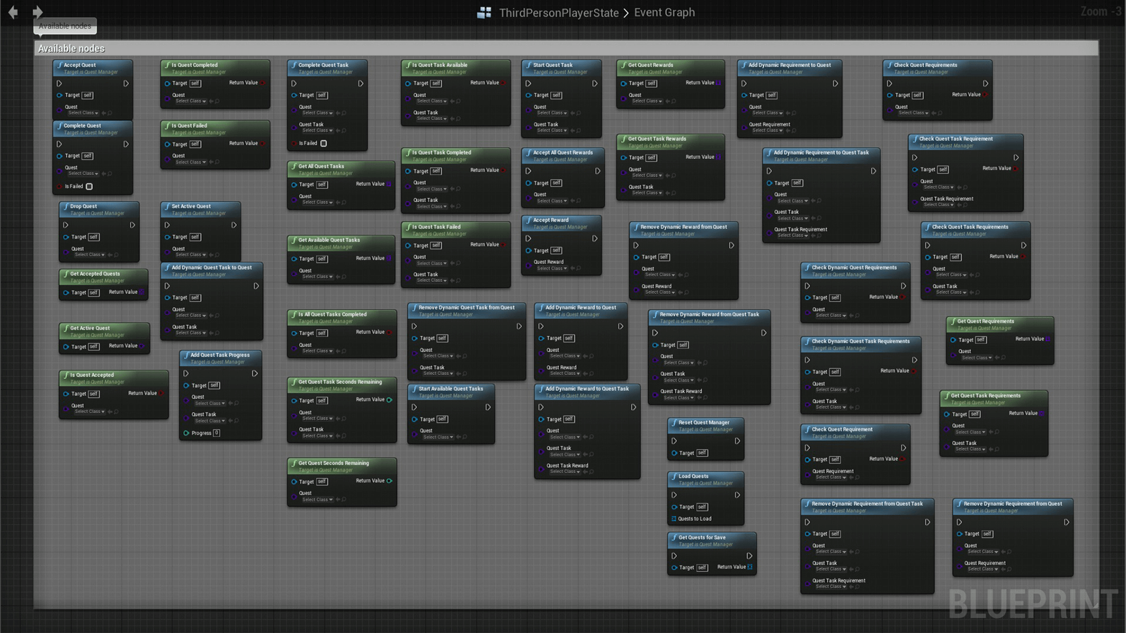
Task: Open Quest Select Class dropdown on Accept Quest
Action: (83, 113)
